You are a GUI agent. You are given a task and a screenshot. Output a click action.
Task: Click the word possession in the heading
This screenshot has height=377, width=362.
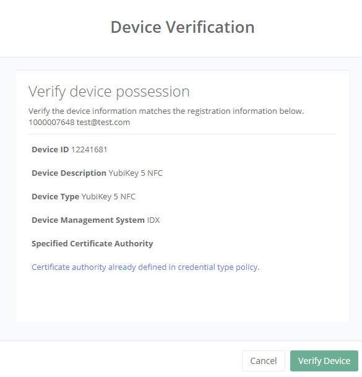tap(153, 92)
